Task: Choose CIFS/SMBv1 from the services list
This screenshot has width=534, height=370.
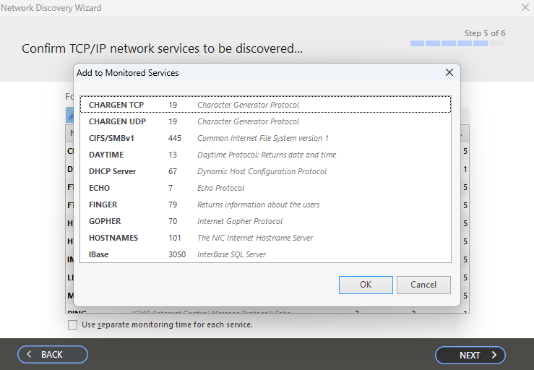Action: click(x=264, y=138)
